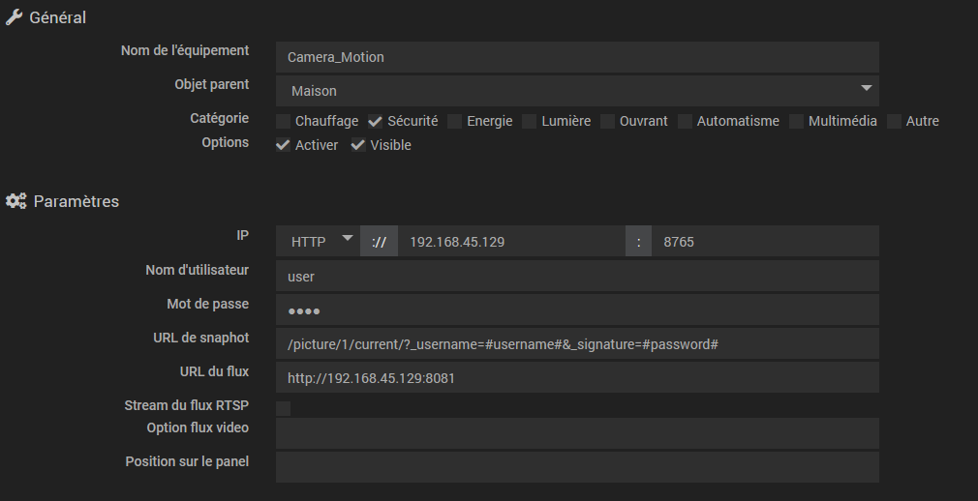Enable the Ouvrant category checkbox
The height and width of the screenshot is (501, 978).
click(x=607, y=121)
